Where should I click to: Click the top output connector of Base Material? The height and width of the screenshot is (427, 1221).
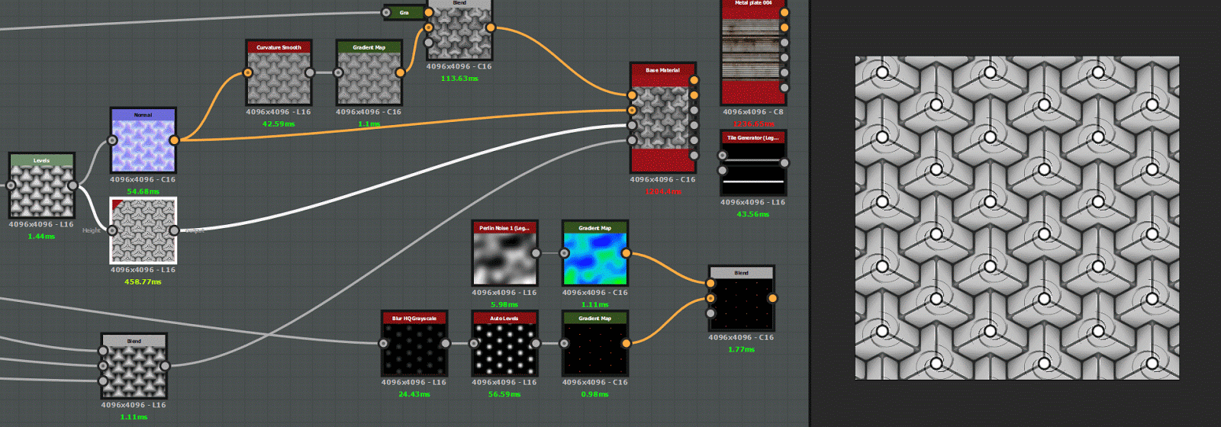click(x=694, y=80)
